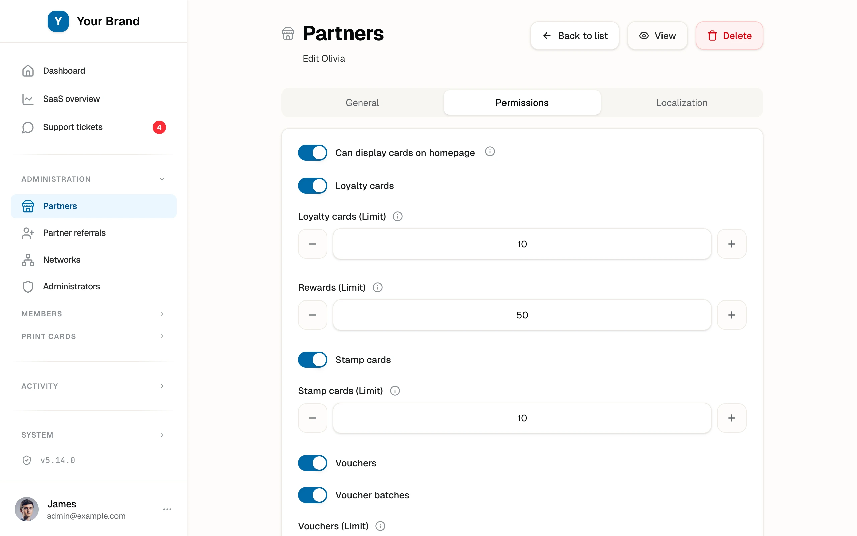Click the Delete button
The width and height of the screenshot is (857, 536).
pyautogui.click(x=729, y=36)
